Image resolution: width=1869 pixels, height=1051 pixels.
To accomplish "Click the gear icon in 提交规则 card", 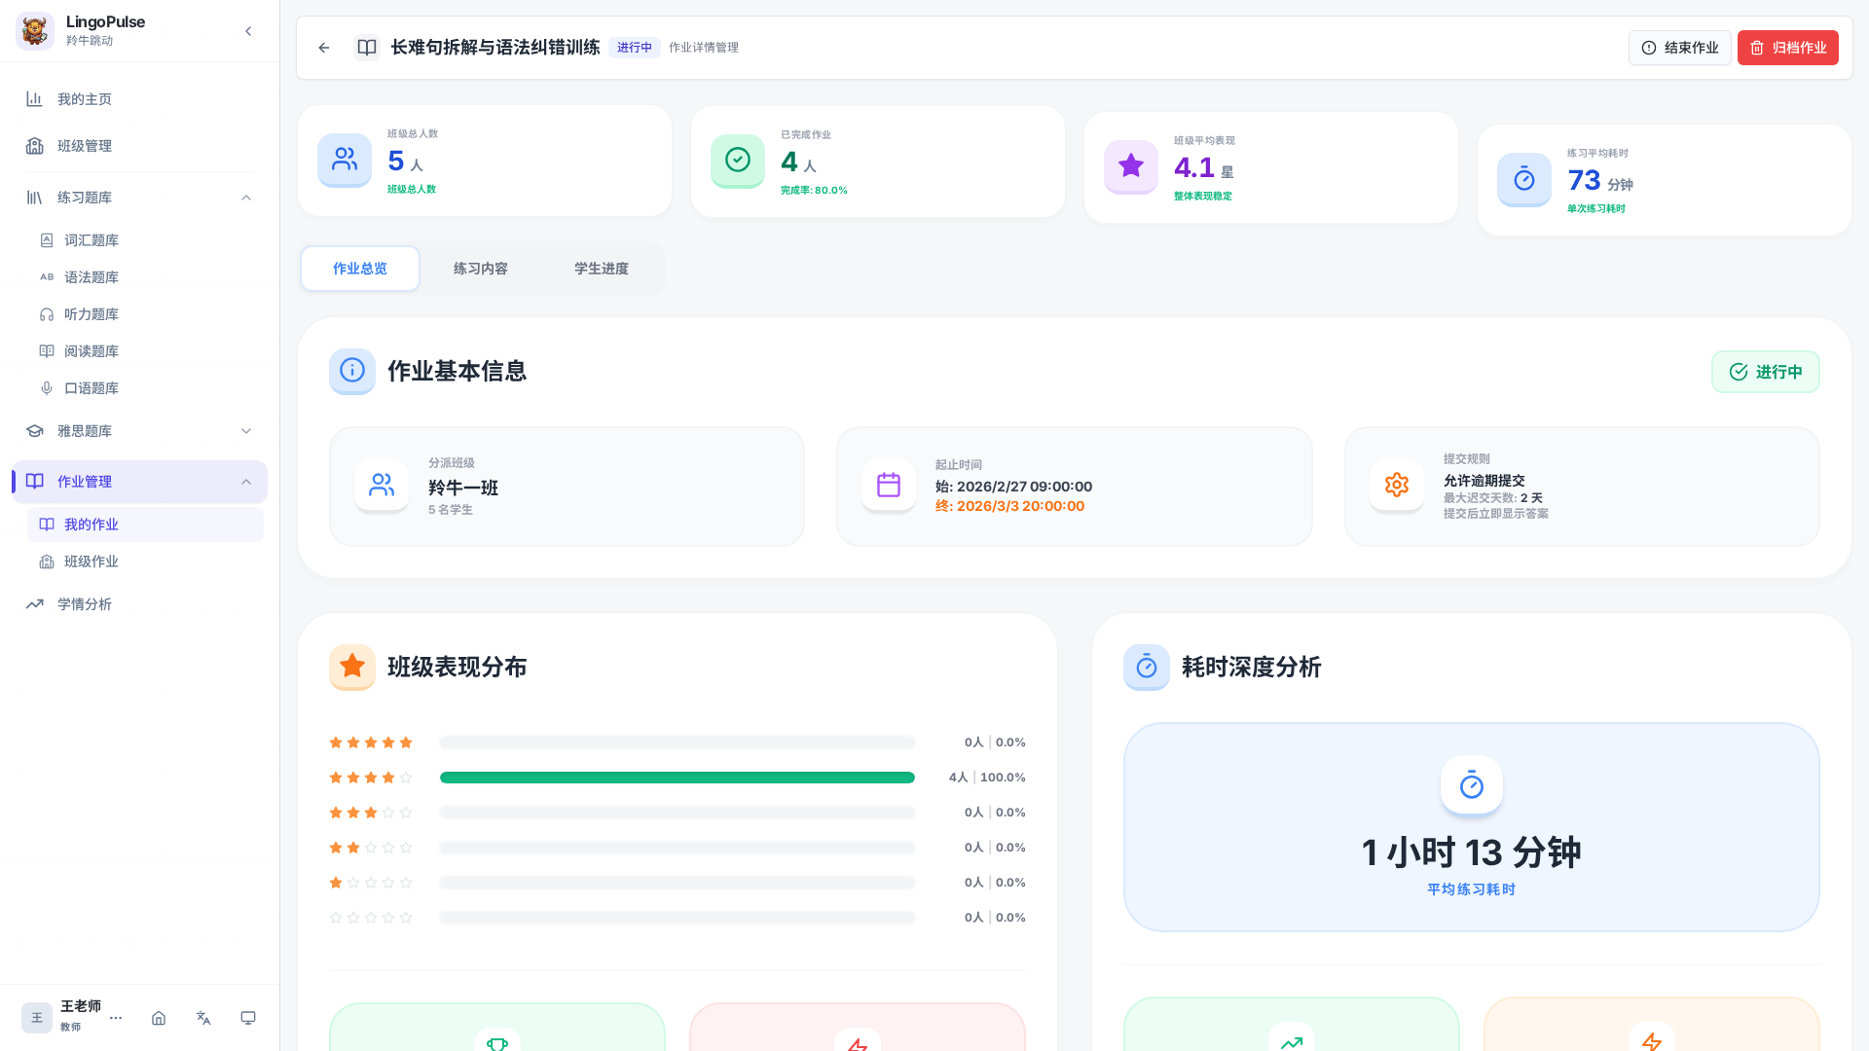I will tap(1397, 486).
